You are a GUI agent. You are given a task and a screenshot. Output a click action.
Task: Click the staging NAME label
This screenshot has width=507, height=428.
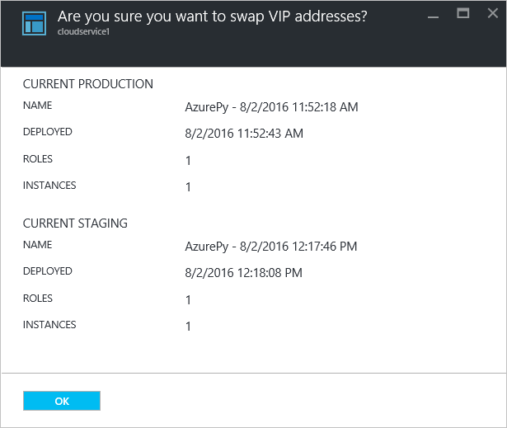click(x=37, y=245)
